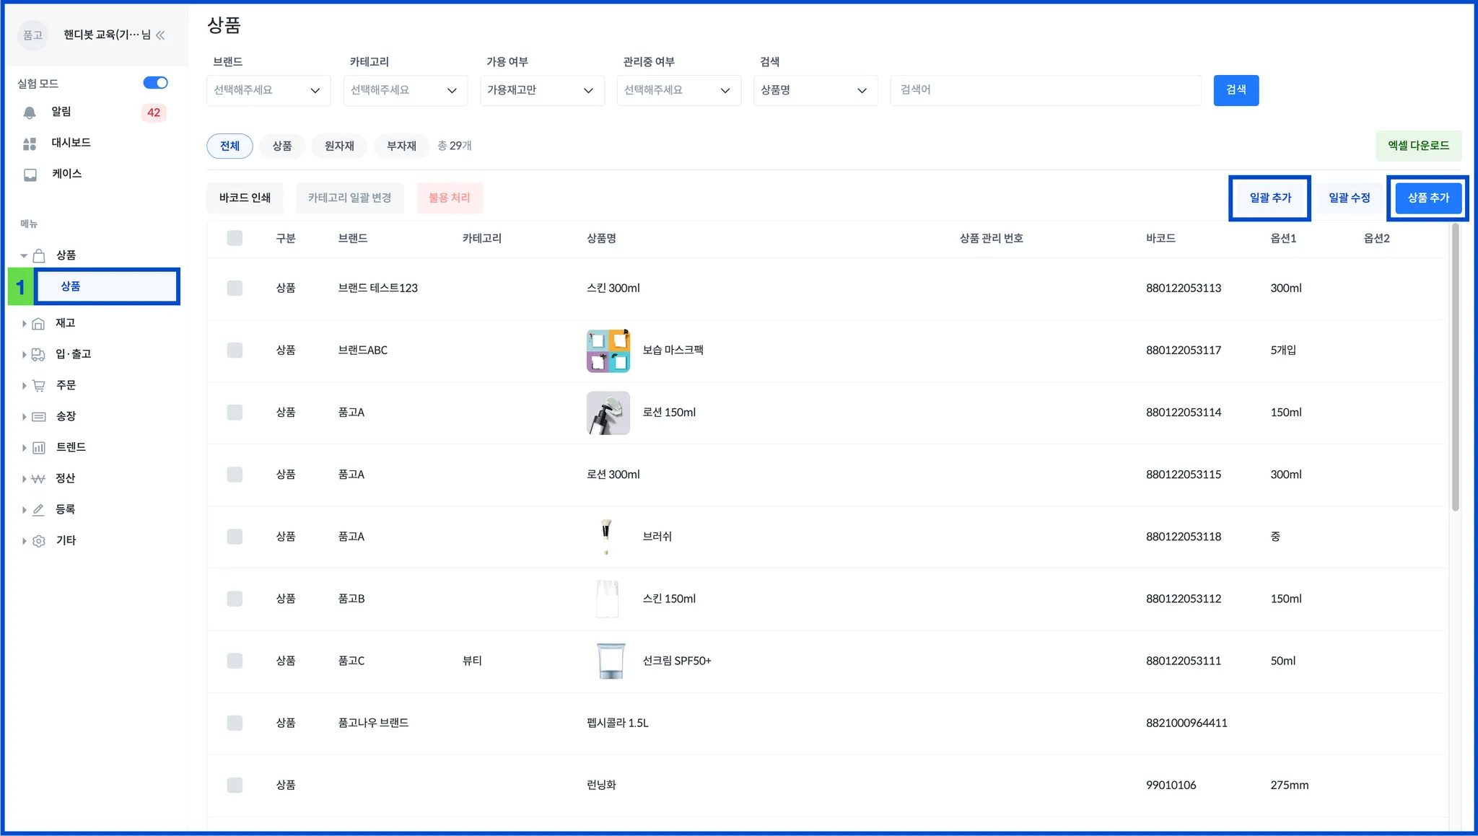The width and height of the screenshot is (1478, 836).
Task: Click the 검색어 search input field
Action: pos(1045,91)
